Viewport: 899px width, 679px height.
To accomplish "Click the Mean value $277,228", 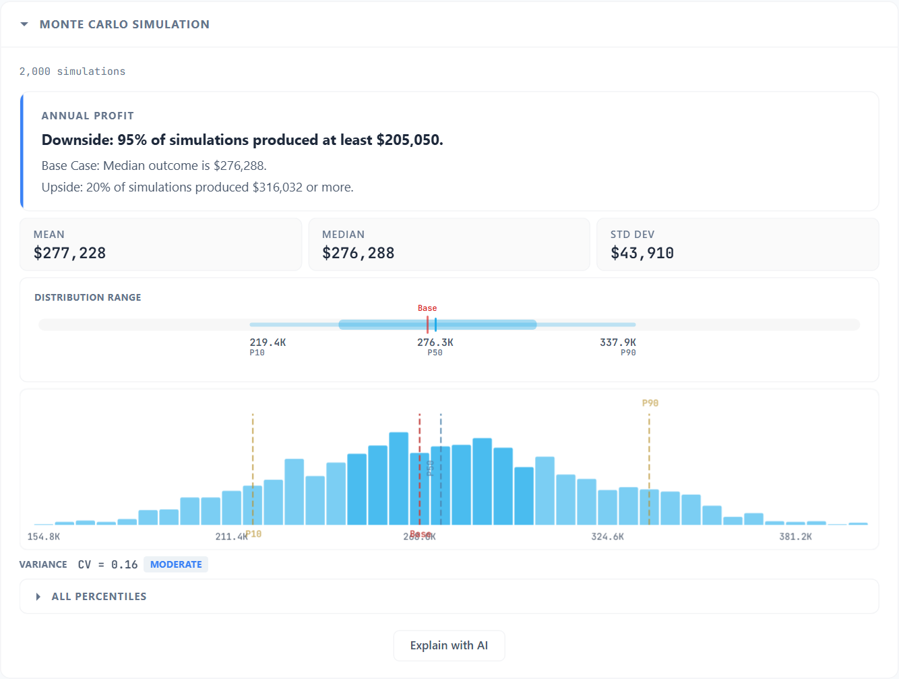I will point(70,253).
